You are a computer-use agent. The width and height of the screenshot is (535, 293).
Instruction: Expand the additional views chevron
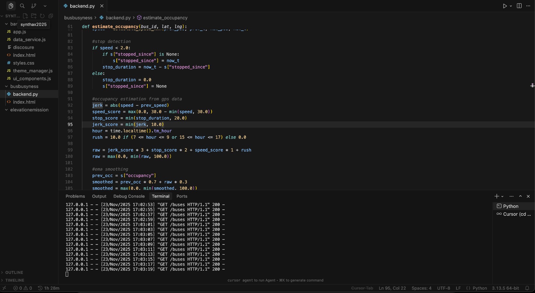(x=45, y=6)
